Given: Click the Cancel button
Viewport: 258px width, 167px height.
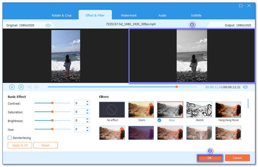Looking at the screenshot, I should tap(237, 158).
